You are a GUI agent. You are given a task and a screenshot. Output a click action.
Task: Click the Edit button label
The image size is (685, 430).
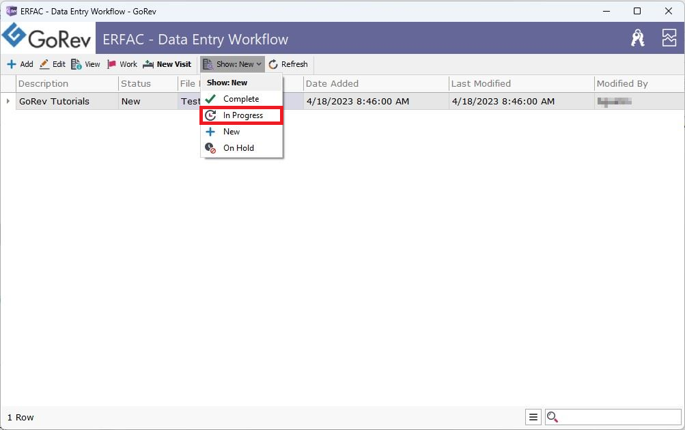(x=59, y=65)
